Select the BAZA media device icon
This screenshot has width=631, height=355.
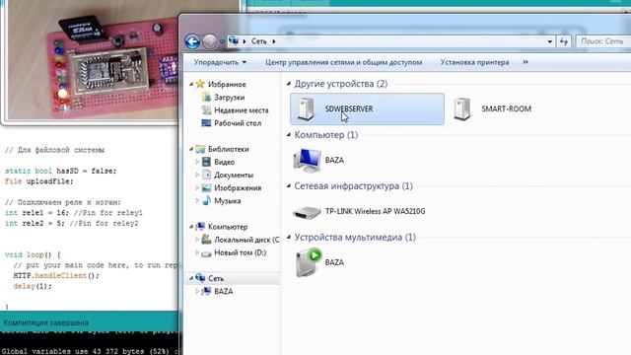pos(309,262)
